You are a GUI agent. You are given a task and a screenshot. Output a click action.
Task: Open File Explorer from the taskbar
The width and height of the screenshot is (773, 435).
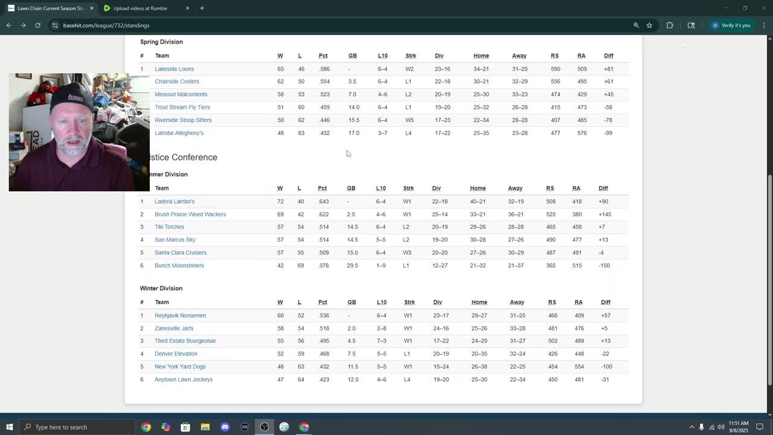[x=205, y=427]
